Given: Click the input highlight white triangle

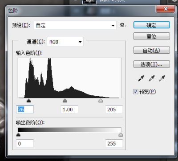Looking at the screenshot, I should tap(101, 101).
